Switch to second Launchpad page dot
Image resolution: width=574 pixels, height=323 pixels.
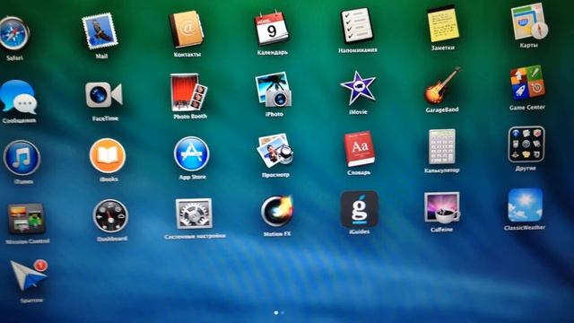(283, 313)
